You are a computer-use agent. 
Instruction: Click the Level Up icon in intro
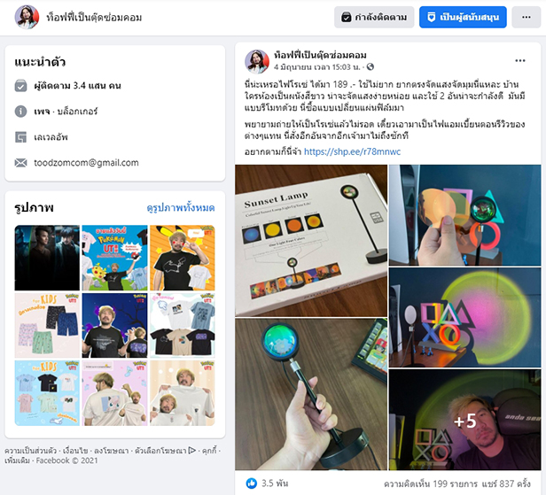coord(21,137)
